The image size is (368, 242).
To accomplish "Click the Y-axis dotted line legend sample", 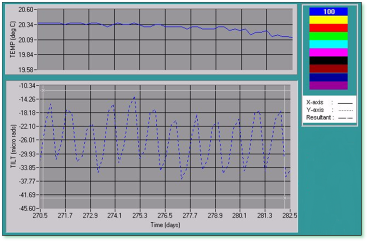I will coord(345,110).
